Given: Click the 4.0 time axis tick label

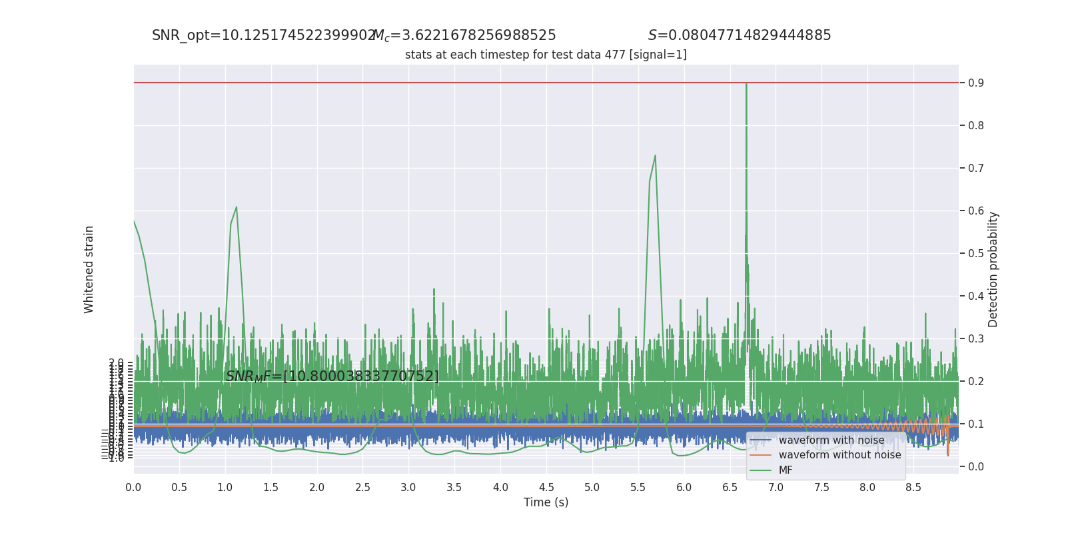Looking at the screenshot, I should [x=500, y=488].
